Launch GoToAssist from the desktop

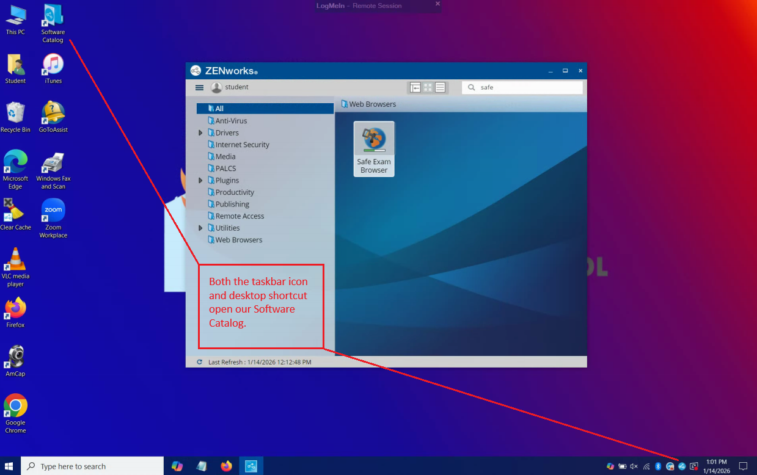[x=53, y=118]
